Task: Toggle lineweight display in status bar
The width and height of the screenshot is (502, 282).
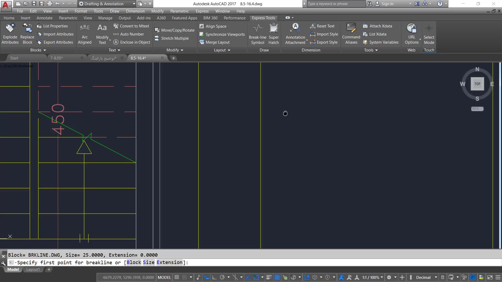Action: 269,277
